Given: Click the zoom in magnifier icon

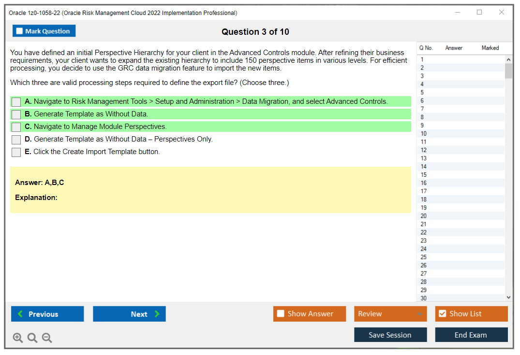Looking at the screenshot, I should click(17, 338).
